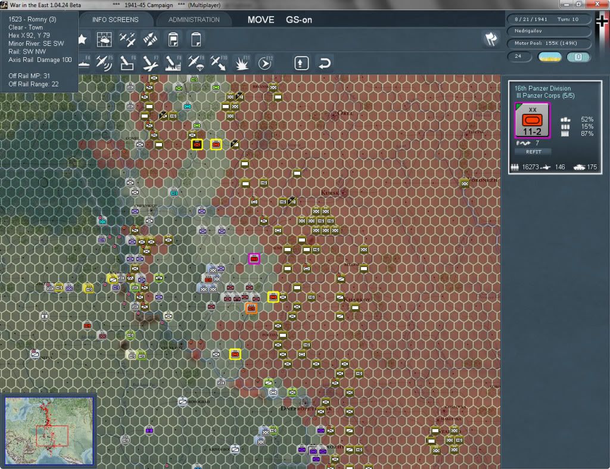Click the Kharkov city label on map

tap(357, 299)
